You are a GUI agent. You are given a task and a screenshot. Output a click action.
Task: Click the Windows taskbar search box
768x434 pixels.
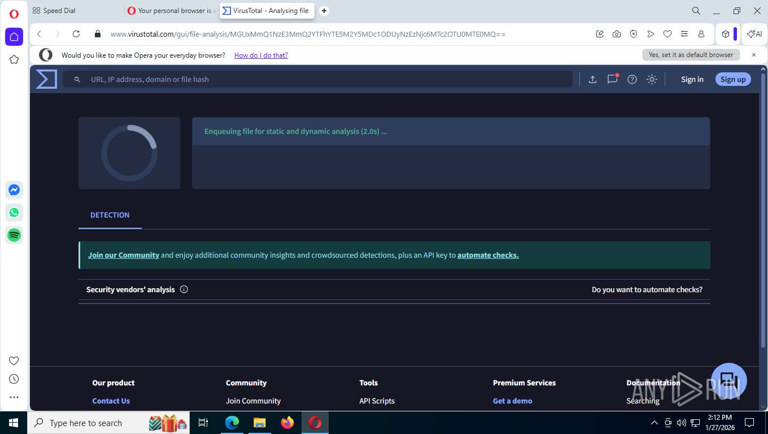point(108,423)
